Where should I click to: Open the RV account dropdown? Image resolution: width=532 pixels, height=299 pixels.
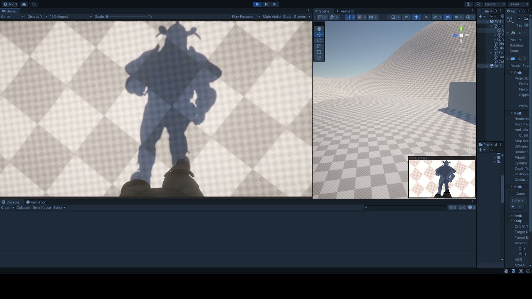point(10,4)
